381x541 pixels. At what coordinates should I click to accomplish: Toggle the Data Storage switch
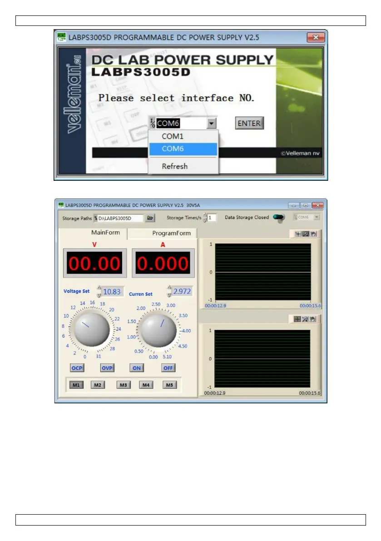[x=278, y=217]
